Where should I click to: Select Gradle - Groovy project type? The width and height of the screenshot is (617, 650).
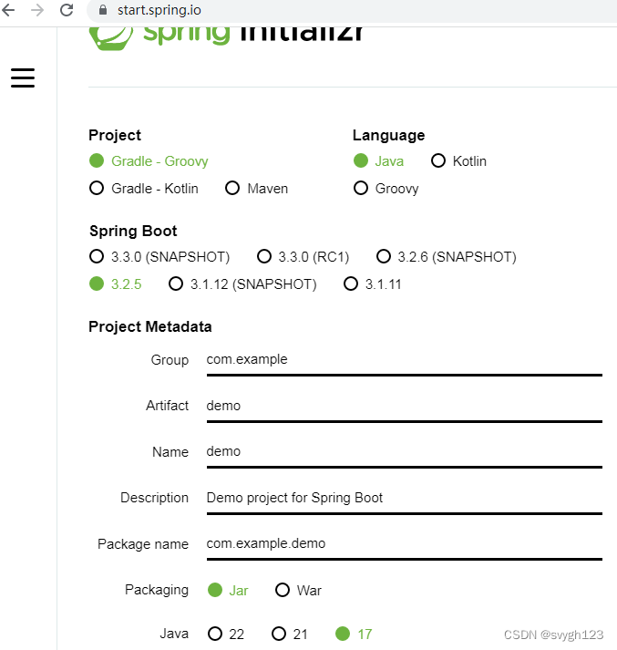pyautogui.click(x=149, y=160)
